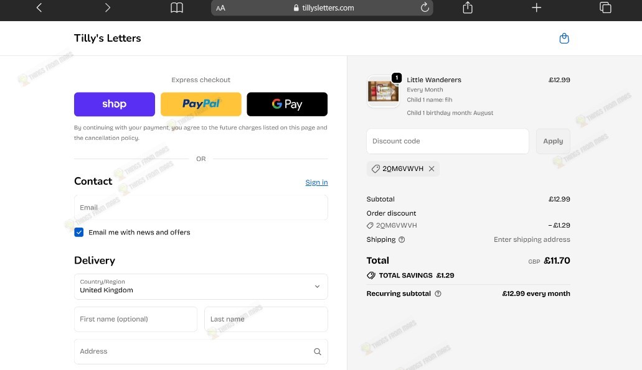
Task: Pay with the Google Pay button
Action: tap(287, 104)
